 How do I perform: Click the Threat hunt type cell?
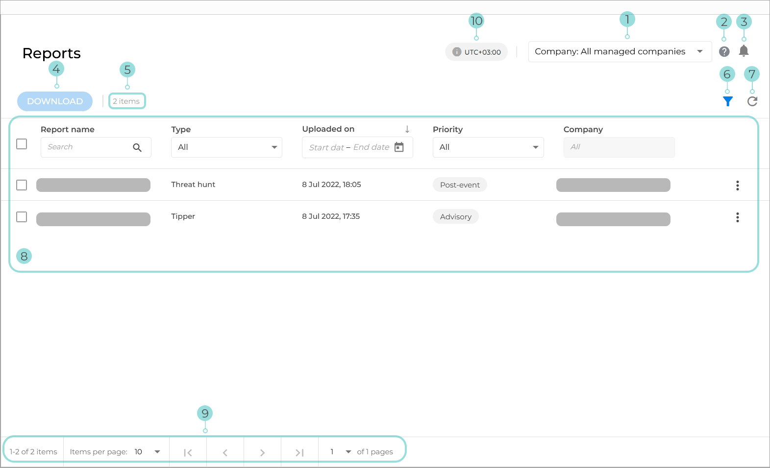(x=193, y=185)
